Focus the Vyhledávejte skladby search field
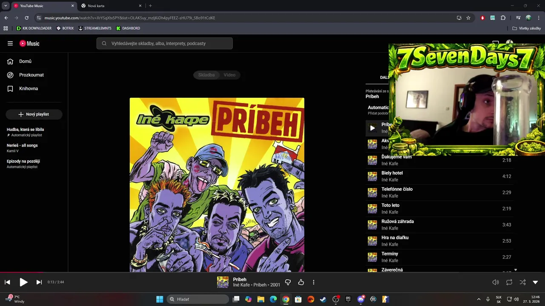This screenshot has width=545, height=306. pyautogui.click(x=164, y=43)
